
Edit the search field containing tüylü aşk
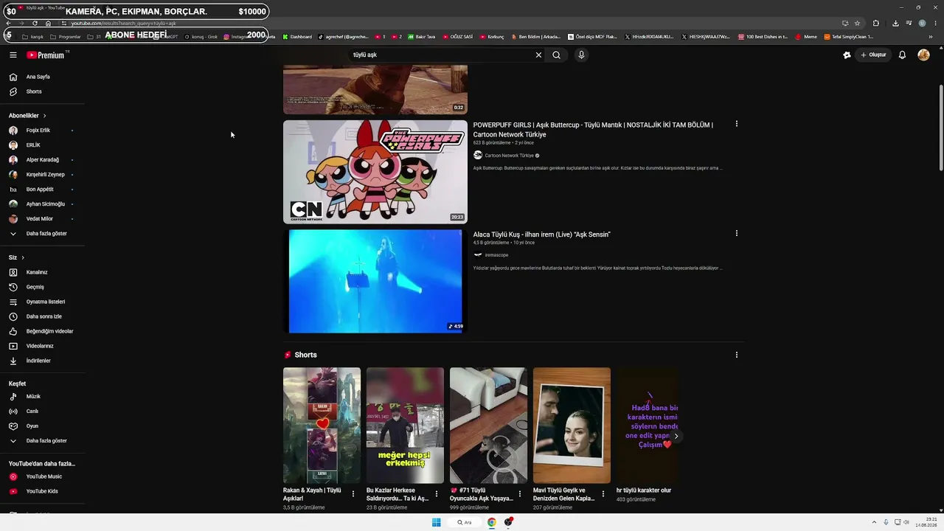[441, 55]
